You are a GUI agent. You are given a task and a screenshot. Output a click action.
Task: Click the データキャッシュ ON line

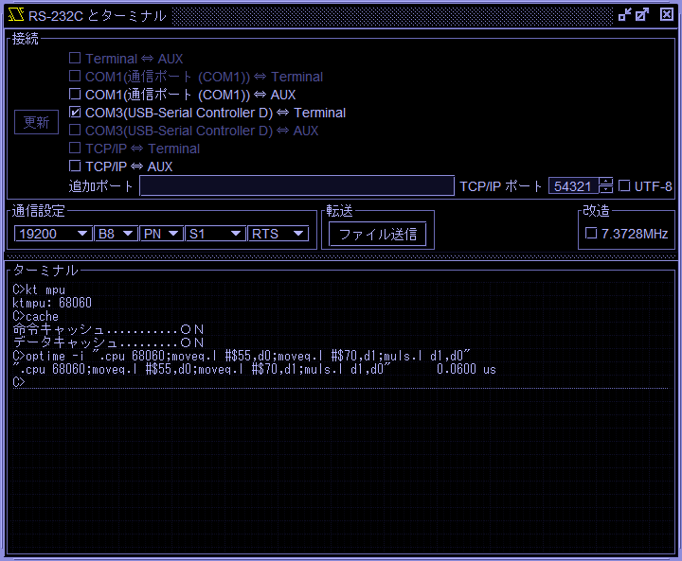[108, 342]
